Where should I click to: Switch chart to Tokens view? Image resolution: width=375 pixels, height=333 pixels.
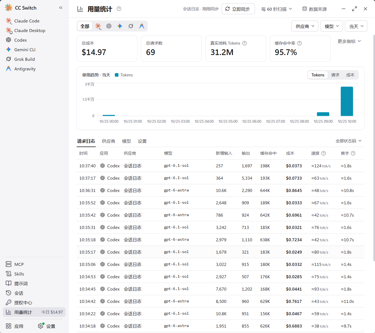click(x=318, y=75)
